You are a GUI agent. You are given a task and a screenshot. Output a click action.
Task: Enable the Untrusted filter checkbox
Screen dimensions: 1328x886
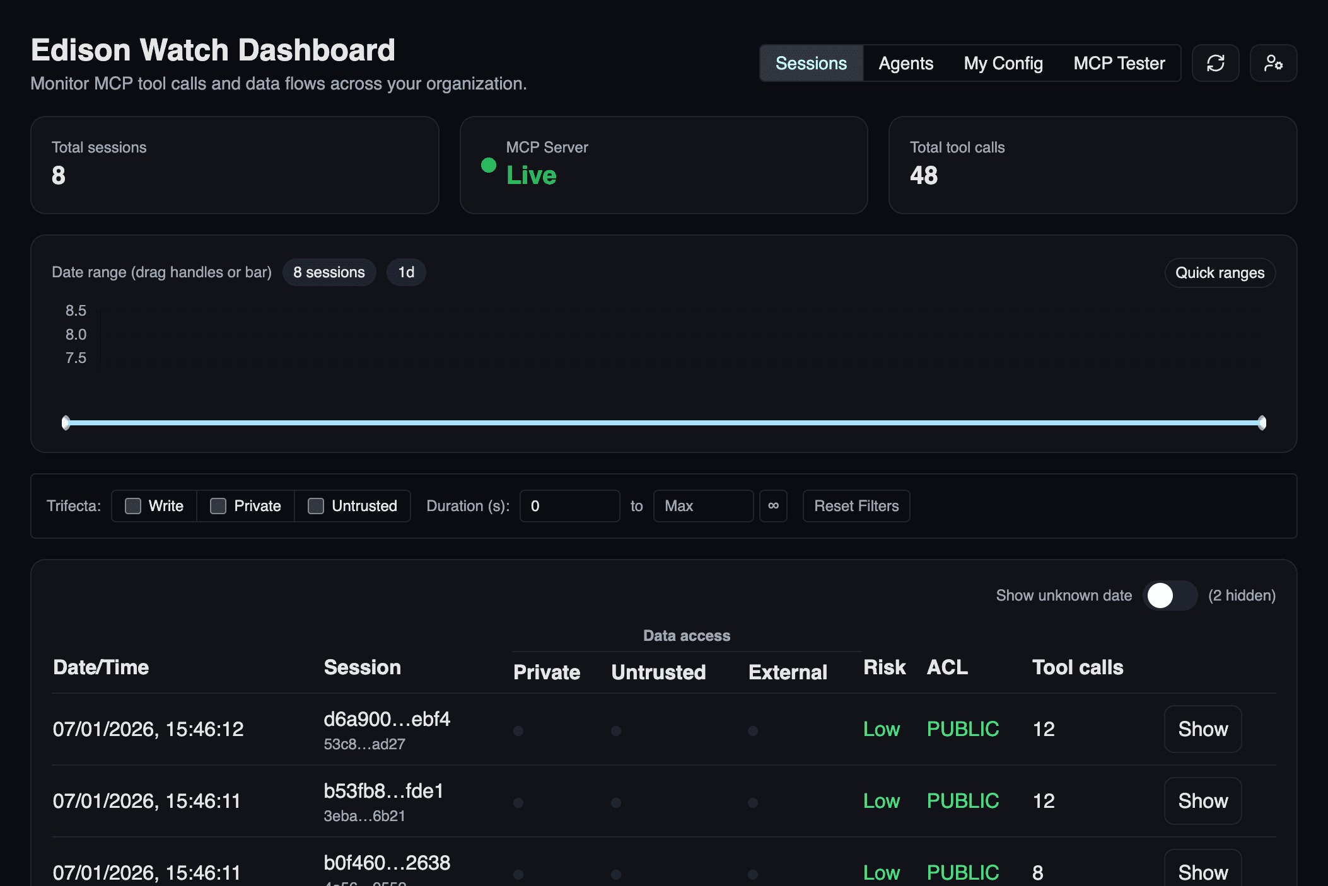315,505
